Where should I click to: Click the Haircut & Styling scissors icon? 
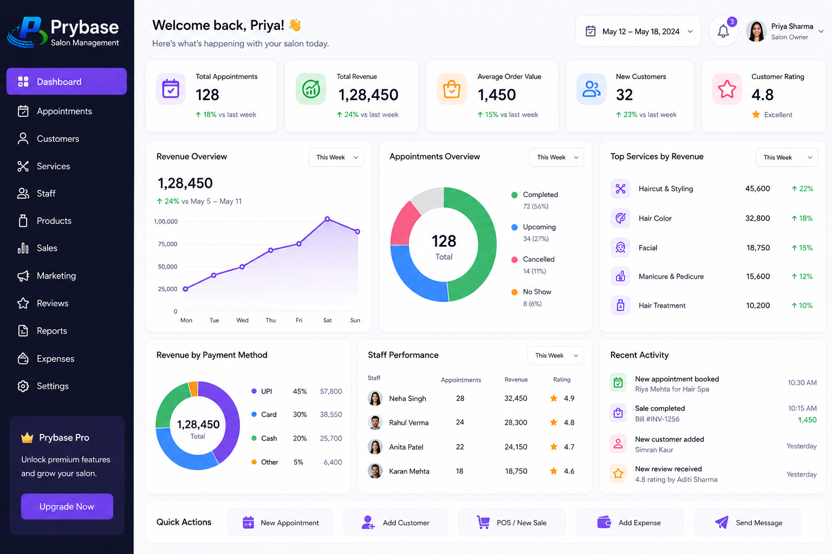(x=621, y=188)
